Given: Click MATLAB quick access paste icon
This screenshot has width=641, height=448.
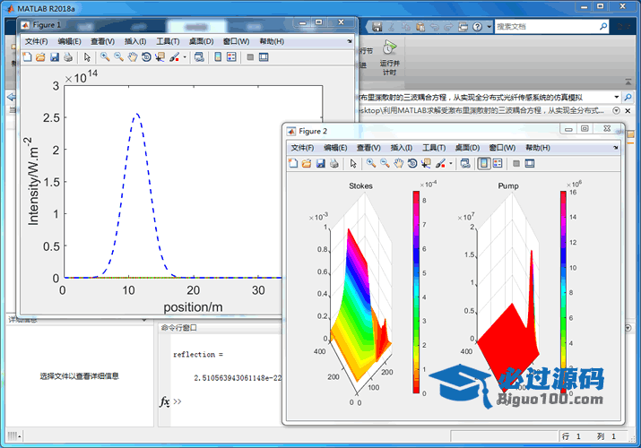Looking at the screenshot, I should click(x=420, y=27).
